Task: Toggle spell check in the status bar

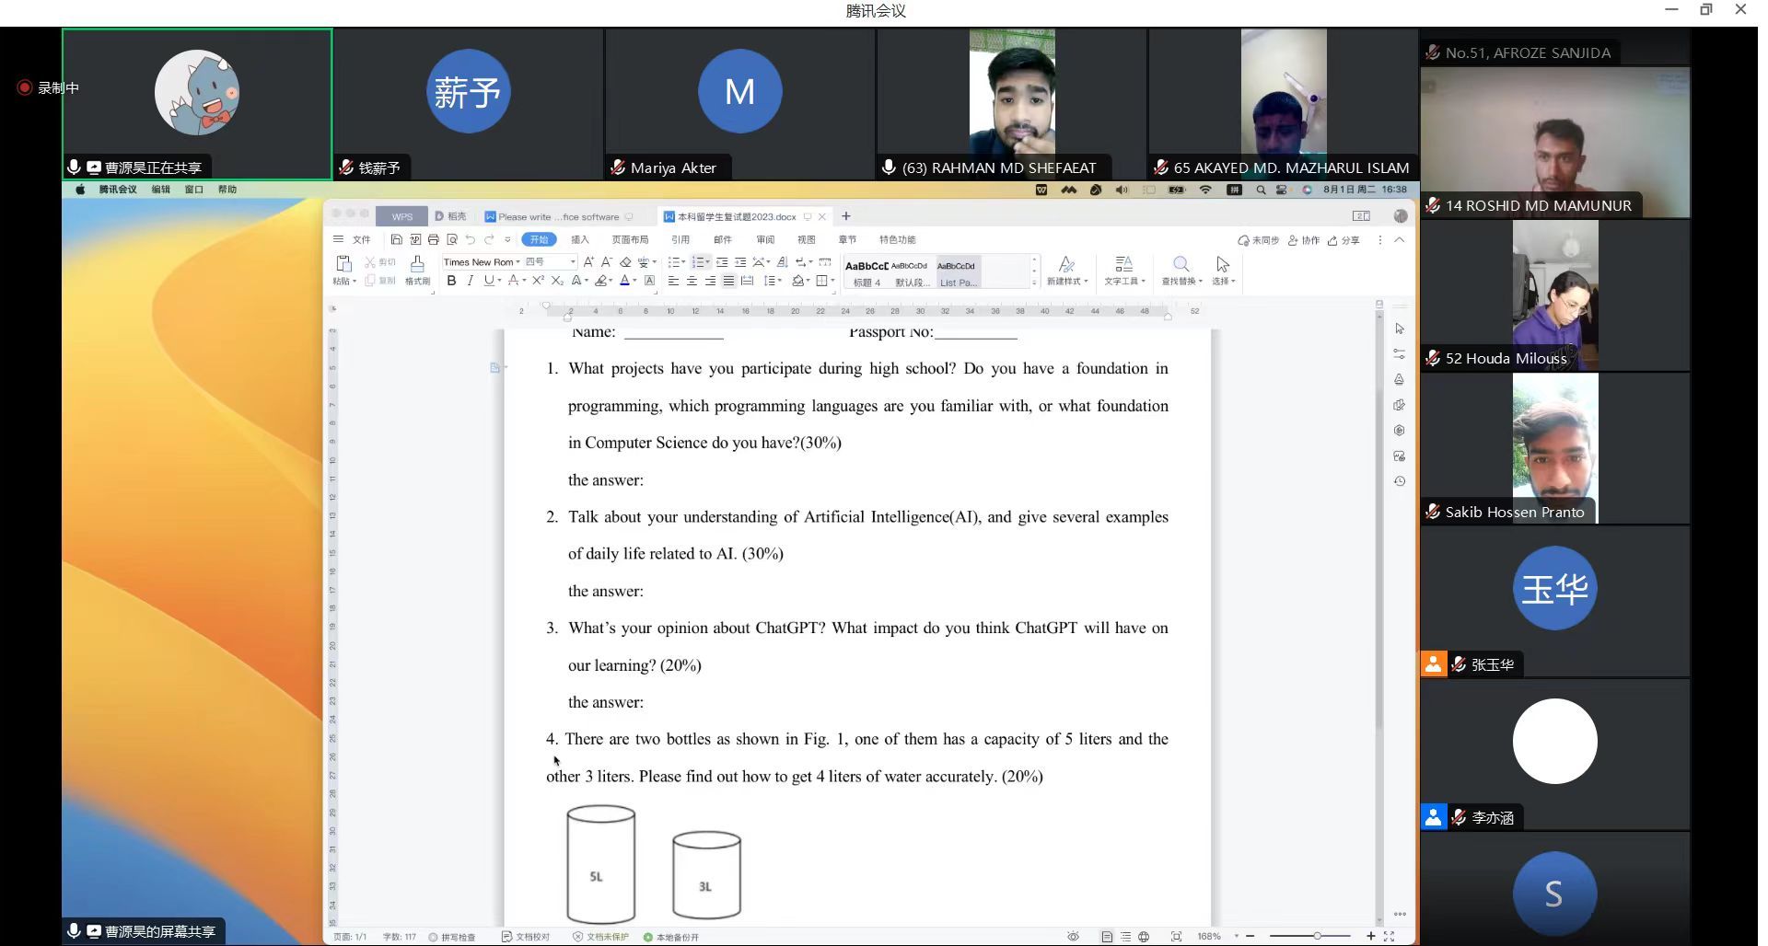Action: click(x=452, y=937)
